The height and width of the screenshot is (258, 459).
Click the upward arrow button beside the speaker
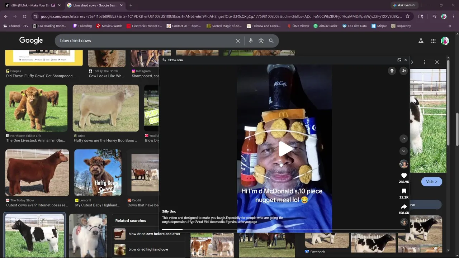pyautogui.click(x=392, y=71)
